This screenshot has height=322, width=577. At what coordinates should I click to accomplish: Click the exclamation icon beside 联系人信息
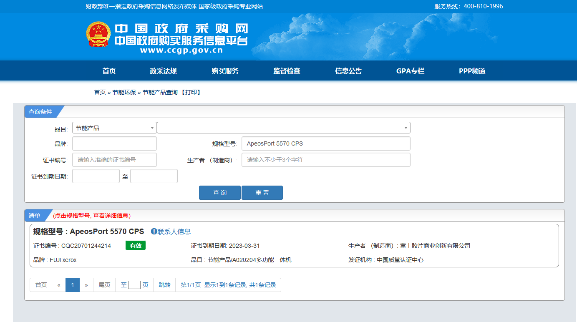pyautogui.click(x=154, y=231)
